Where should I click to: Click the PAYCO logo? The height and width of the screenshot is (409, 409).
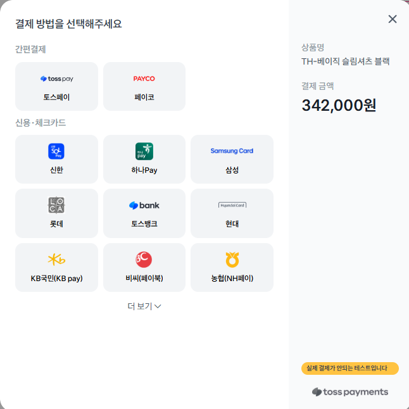point(144,79)
